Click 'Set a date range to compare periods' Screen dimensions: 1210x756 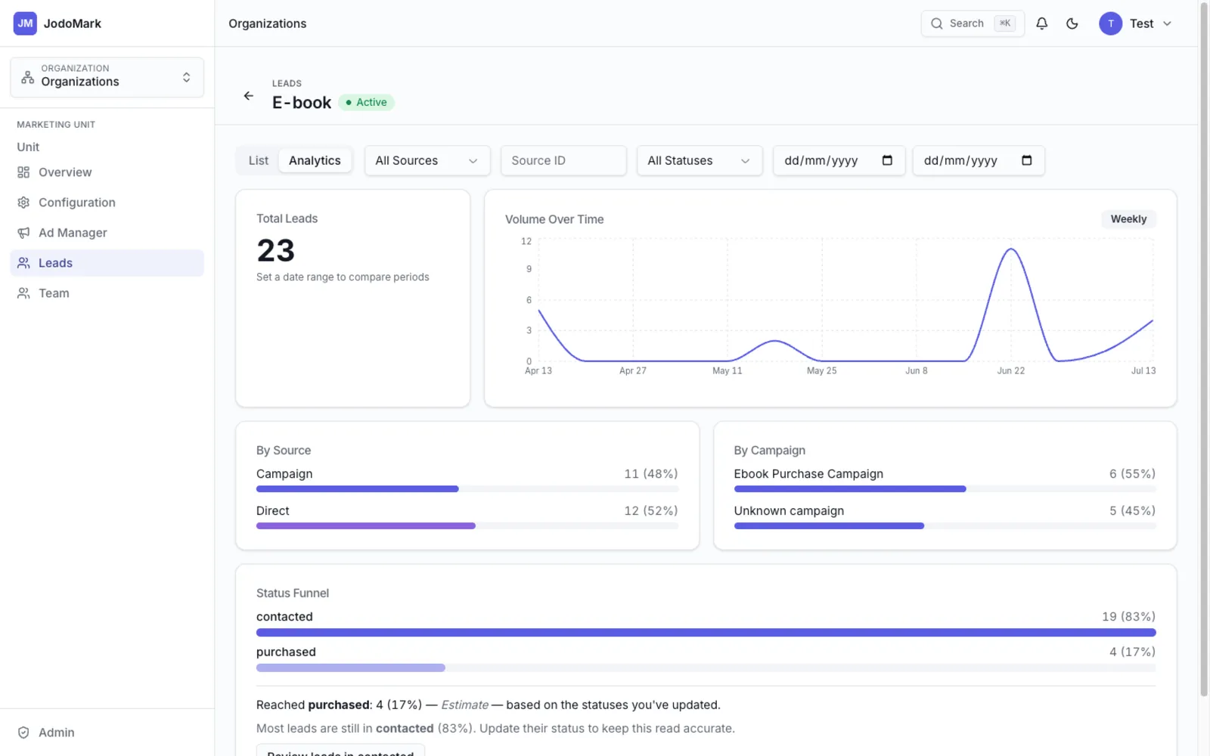[343, 277]
